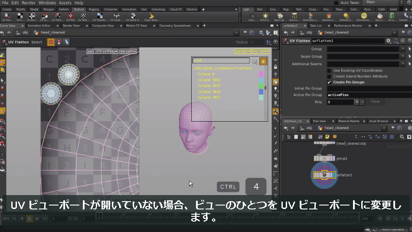Uncheck Create Pin Groups

(x=329, y=82)
